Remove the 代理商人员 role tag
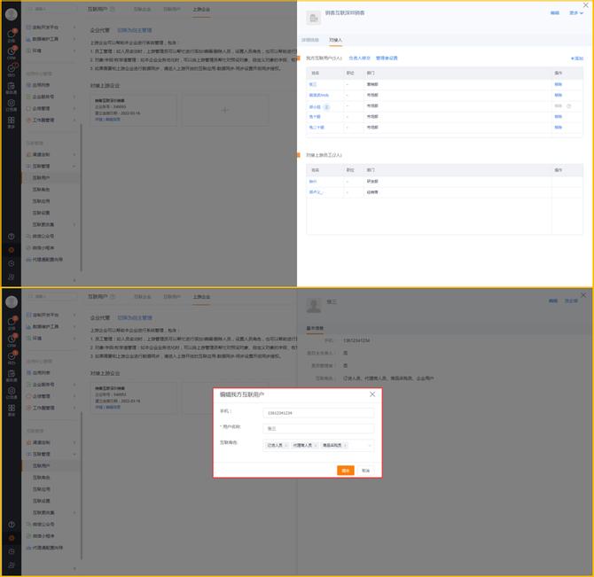 click(315, 445)
